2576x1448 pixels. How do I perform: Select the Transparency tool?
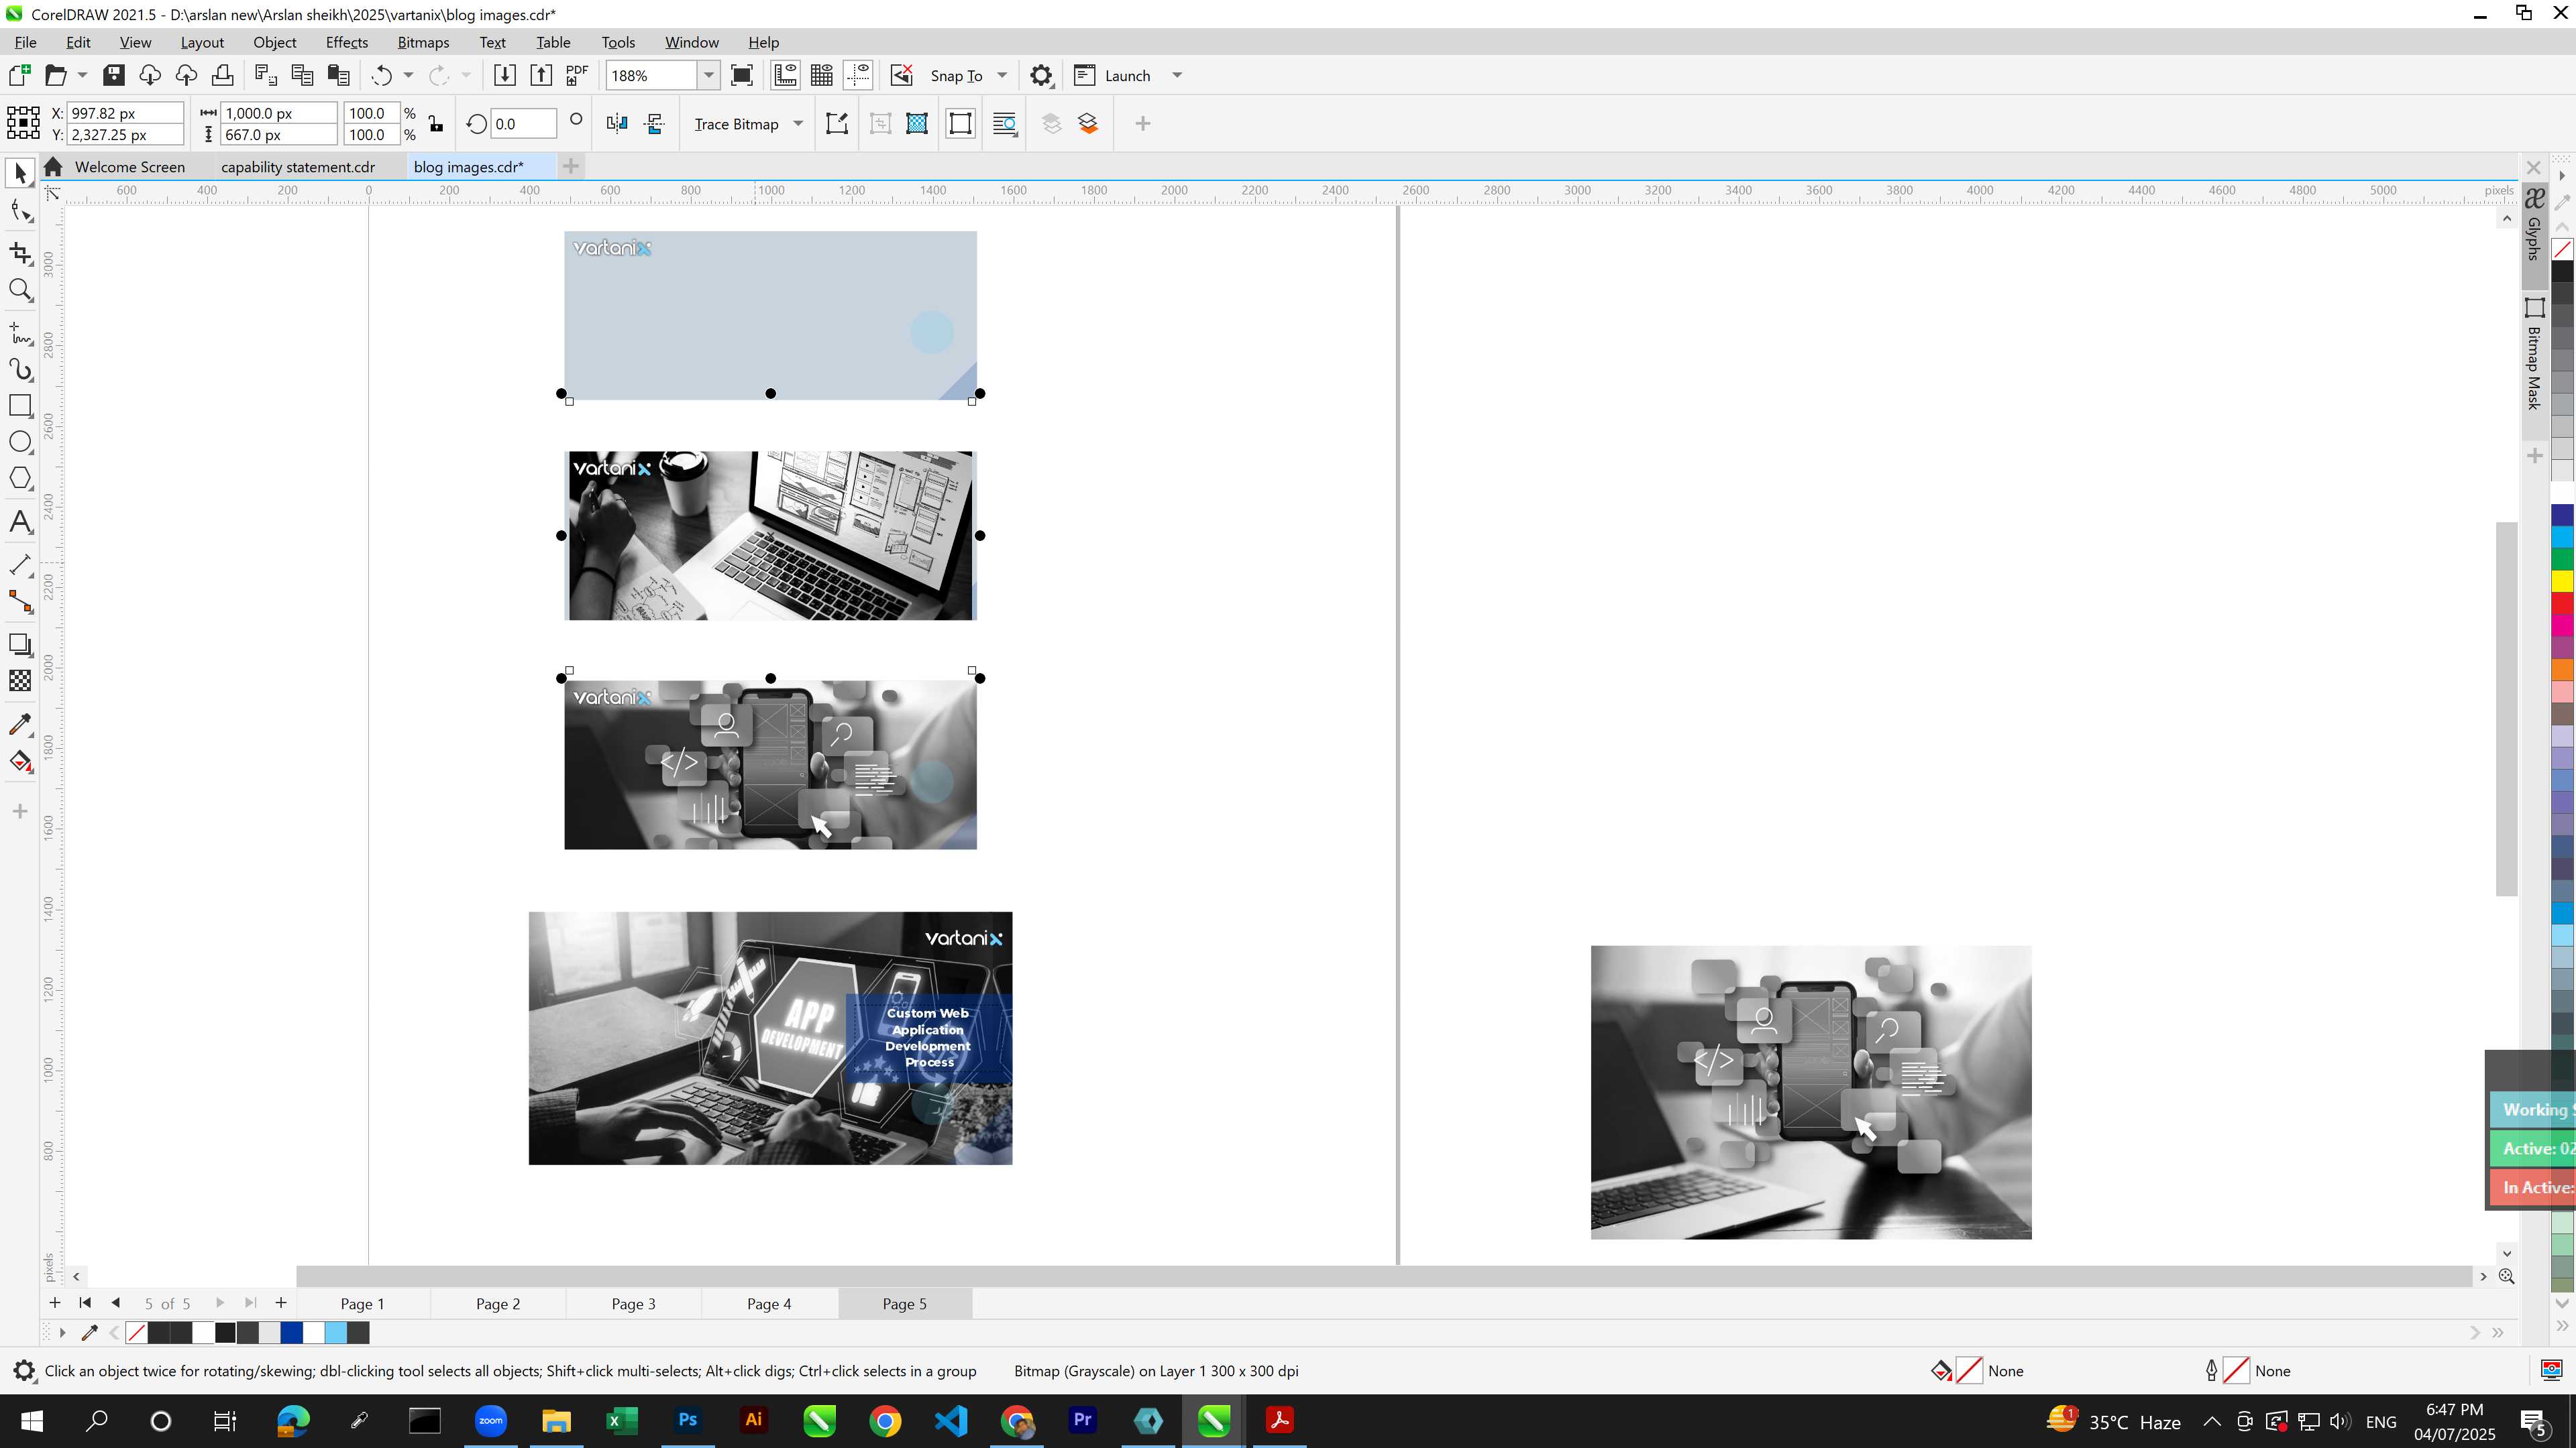pyautogui.click(x=20, y=680)
